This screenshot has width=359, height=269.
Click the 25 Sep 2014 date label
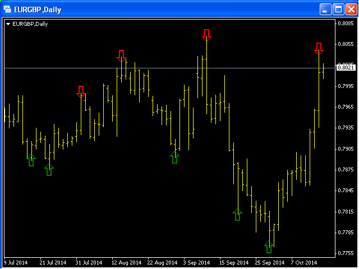point(270,263)
